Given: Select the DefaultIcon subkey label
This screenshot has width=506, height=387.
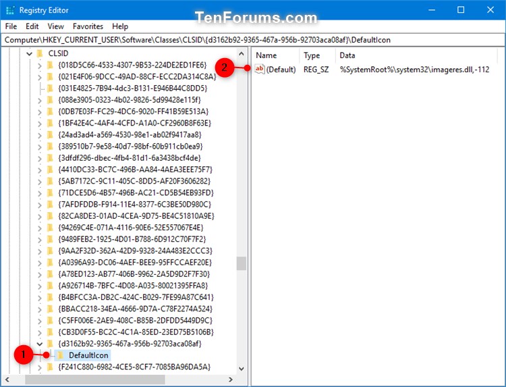Looking at the screenshot, I should (88, 355).
